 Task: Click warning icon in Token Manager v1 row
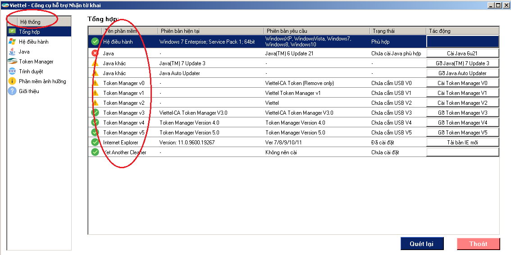(x=95, y=93)
